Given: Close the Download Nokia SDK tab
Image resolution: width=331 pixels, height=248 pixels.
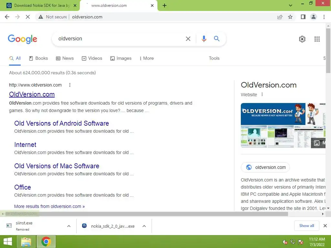Looking at the screenshot, I should click(75, 5).
